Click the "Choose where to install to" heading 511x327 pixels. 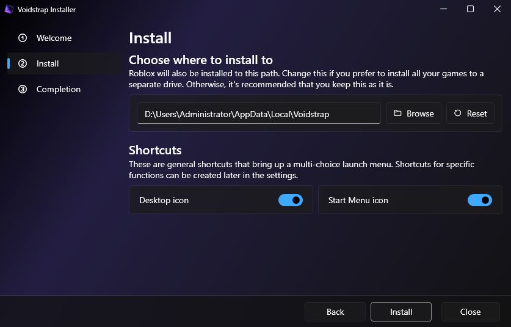201,60
